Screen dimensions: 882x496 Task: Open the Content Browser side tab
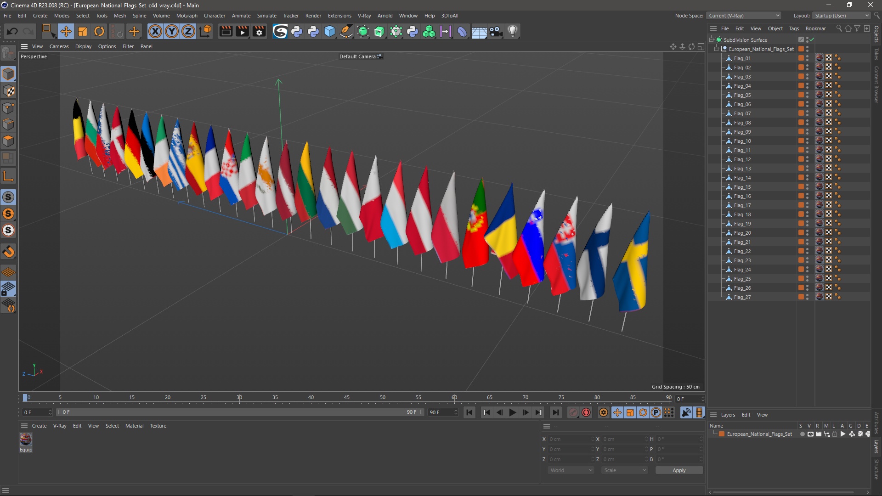tap(876, 84)
